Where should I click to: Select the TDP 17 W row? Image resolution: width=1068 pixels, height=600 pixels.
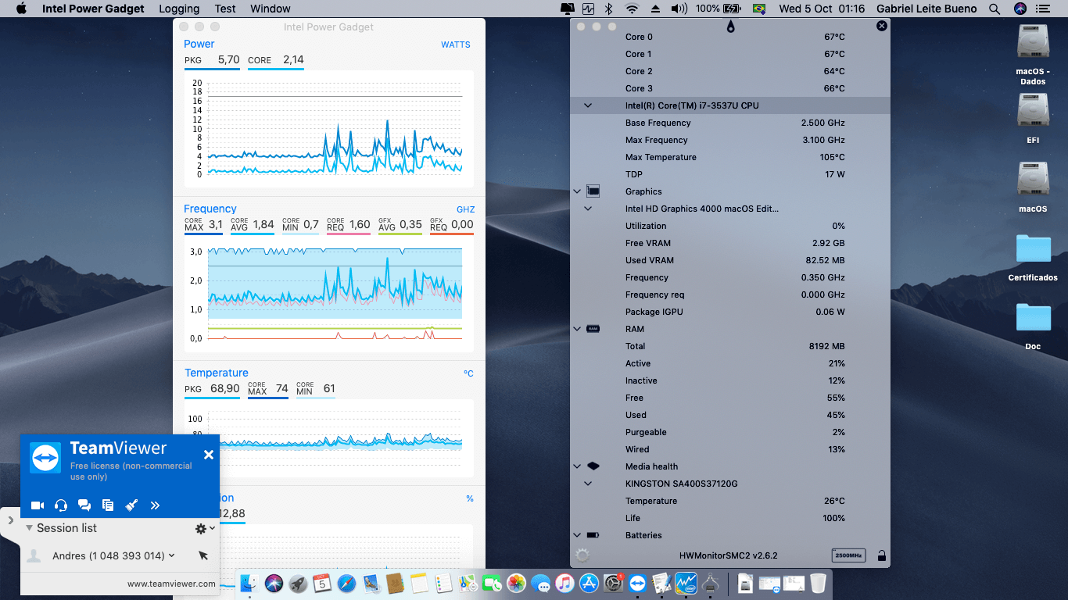[x=729, y=174]
